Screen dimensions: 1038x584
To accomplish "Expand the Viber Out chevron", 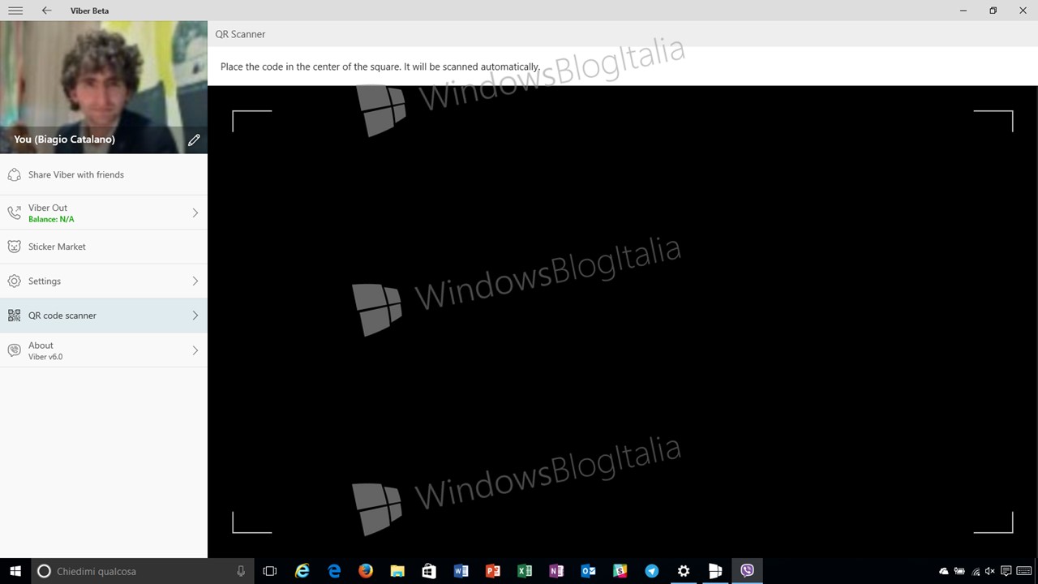I will pyautogui.click(x=195, y=213).
